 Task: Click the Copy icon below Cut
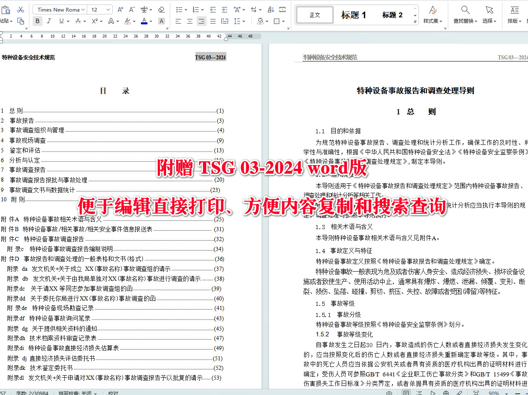pyautogui.click(x=21, y=21)
